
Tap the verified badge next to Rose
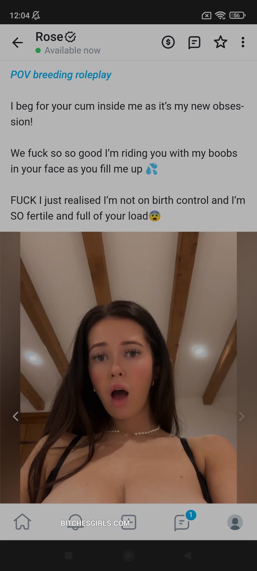tap(70, 37)
